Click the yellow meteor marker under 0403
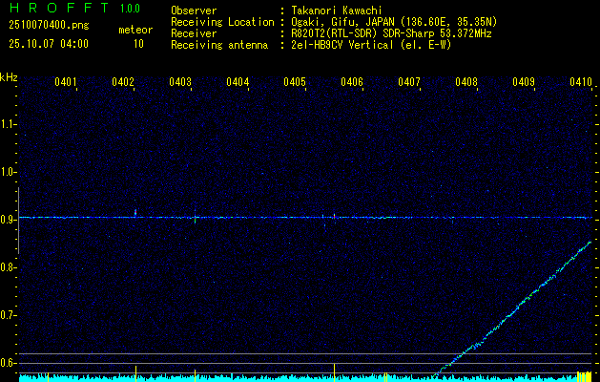 (x=196, y=375)
